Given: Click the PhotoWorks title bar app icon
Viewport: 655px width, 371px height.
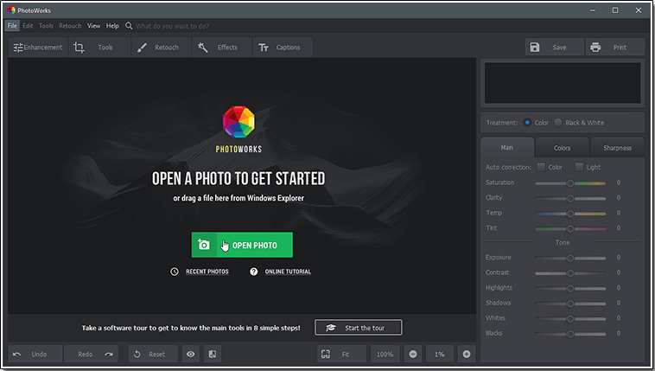Looking at the screenshot, I should (11, 10).
